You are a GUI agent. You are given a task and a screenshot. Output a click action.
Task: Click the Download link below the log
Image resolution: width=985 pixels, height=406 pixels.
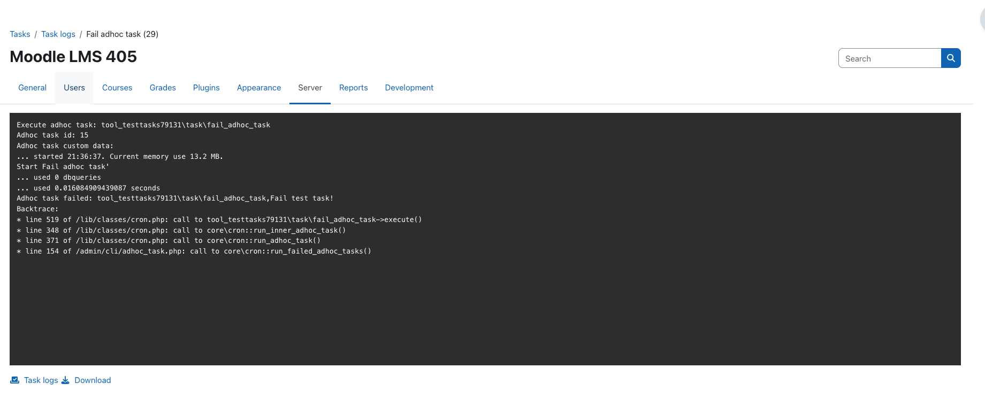pyautogui.click(x=93, y=380)
